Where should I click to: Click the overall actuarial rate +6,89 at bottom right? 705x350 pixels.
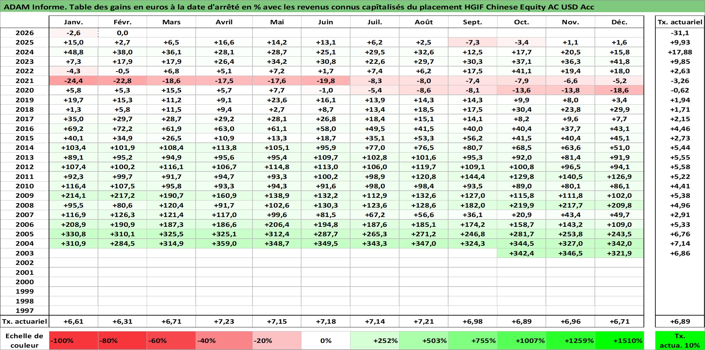click(x=680, y=321)
